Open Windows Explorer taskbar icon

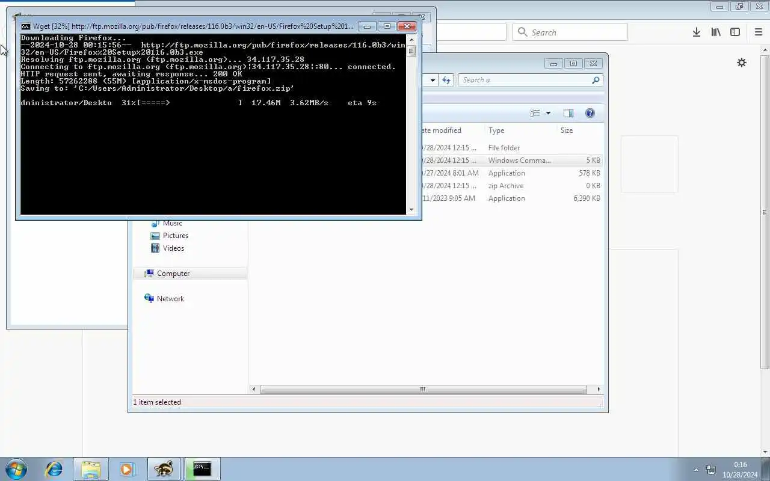pyautogui.click(x=91, y=469)
